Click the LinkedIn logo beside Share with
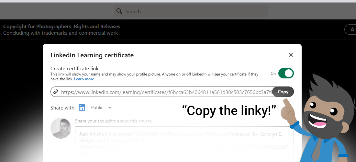The width and height of the screenshot is (356, 162). click(x=82, y=108)
